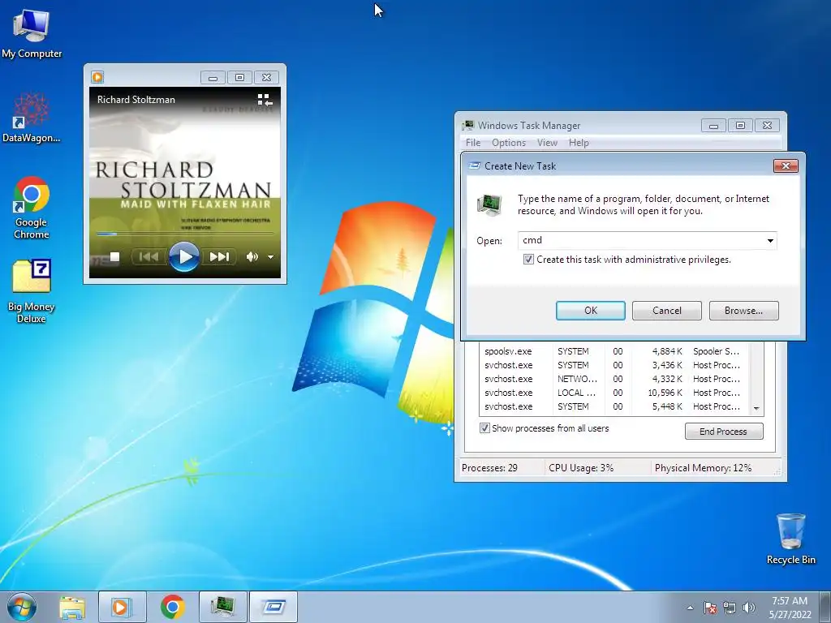This screenshot has width=831, height=623.
Task: Skip to previous track
Action: pos(149,257)
